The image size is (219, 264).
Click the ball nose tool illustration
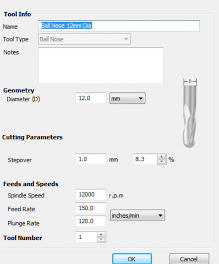[190, 113]
